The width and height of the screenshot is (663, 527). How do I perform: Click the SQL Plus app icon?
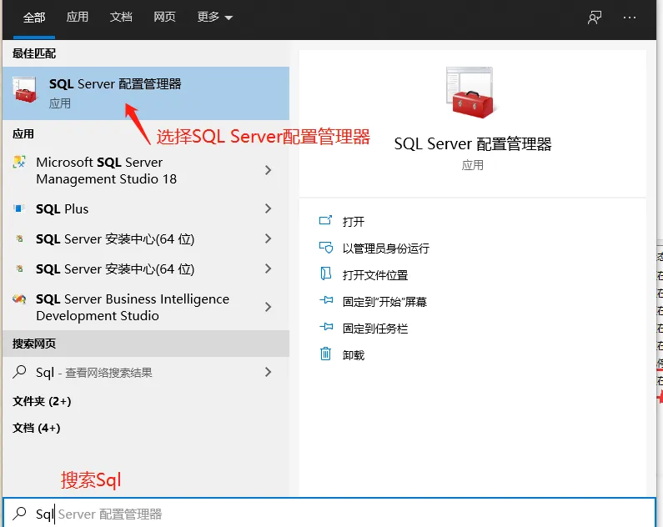19,209
